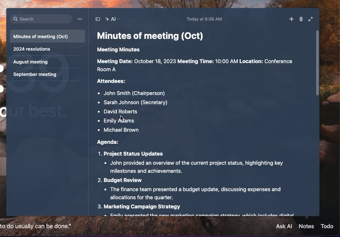Click the search magnifier icon

[x=16, y=19]
